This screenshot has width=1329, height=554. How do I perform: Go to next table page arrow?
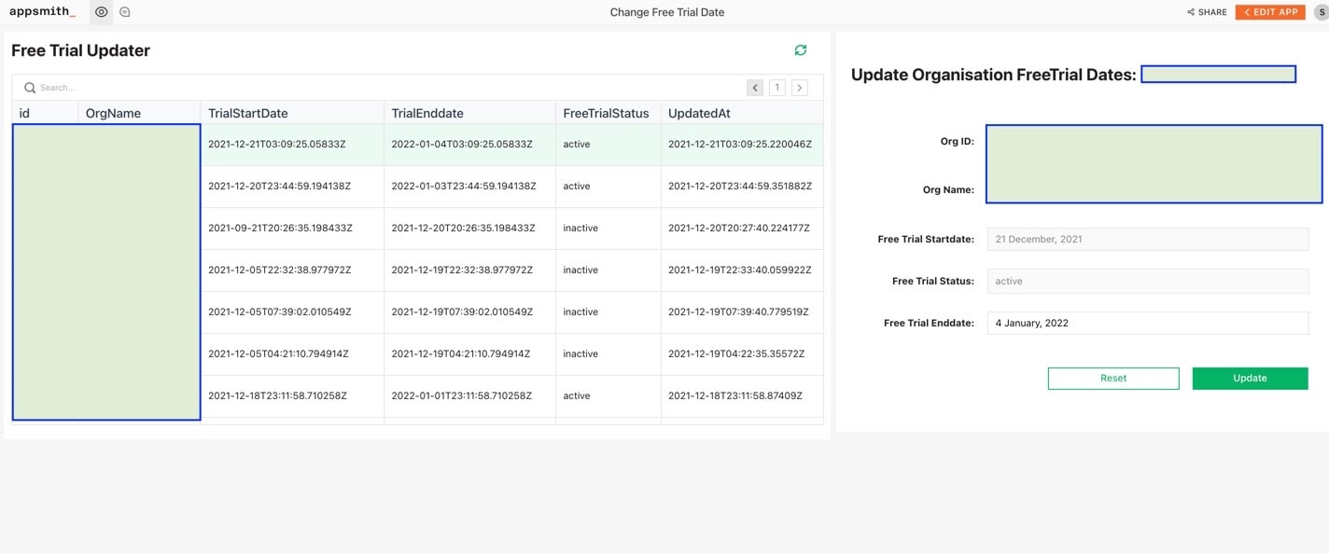[x=800, y=88]
